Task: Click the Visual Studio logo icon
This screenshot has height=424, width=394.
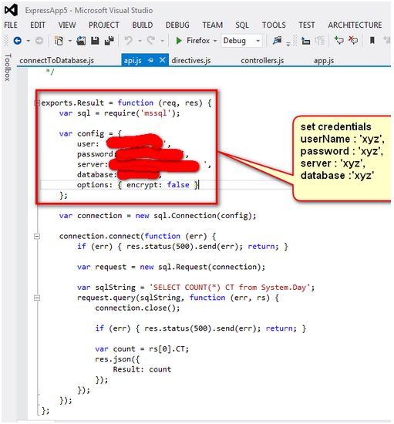Action: (12, 10)
